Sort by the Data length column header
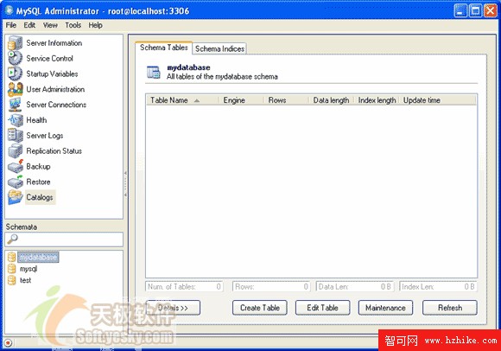Image resolution: width=501 pixels, height=351 pixels. pos(331,100)
